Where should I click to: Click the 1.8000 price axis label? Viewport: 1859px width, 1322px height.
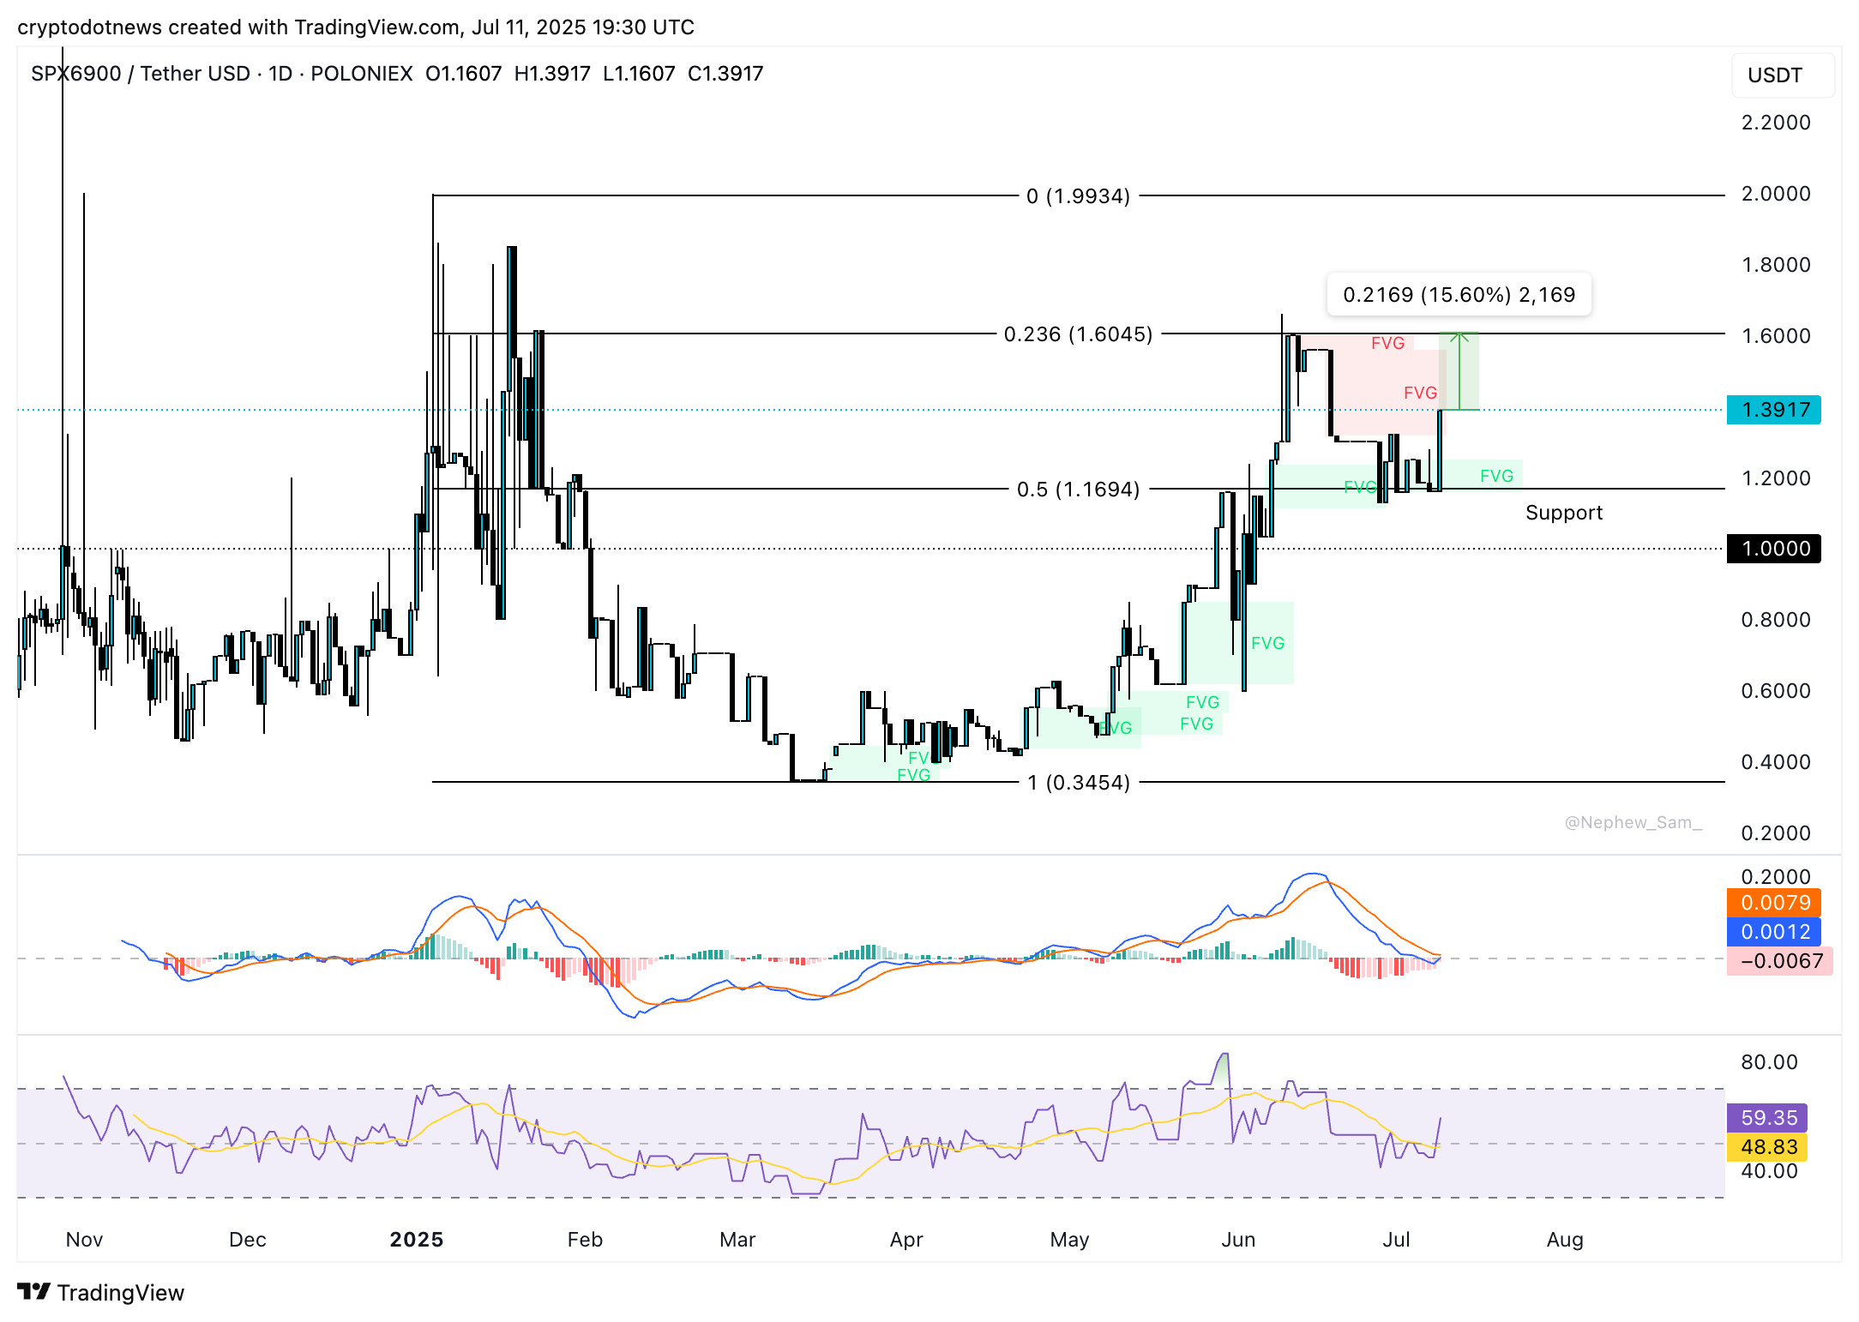pyautogui.click(x=1776, y=265)
